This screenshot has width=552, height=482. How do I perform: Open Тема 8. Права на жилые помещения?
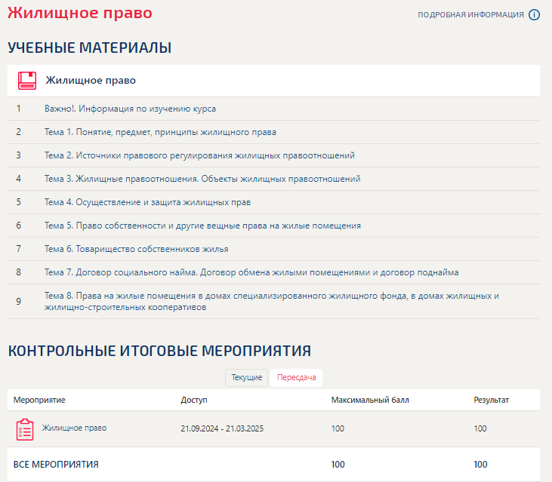pos(271,301)
